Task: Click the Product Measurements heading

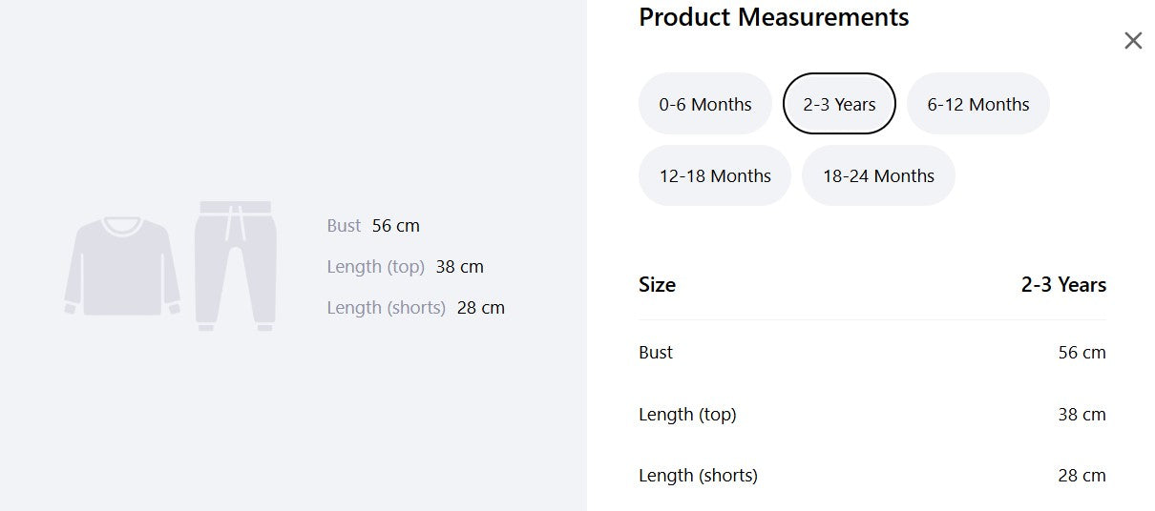Action: [x=774, y=17]
